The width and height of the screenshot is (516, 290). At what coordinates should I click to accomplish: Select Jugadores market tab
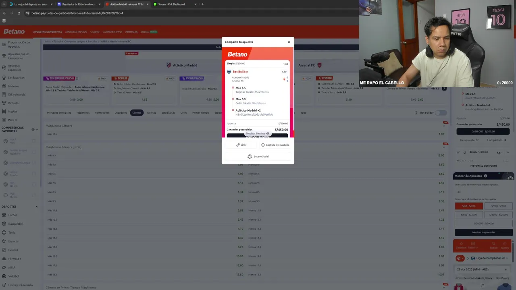[121, 113]
